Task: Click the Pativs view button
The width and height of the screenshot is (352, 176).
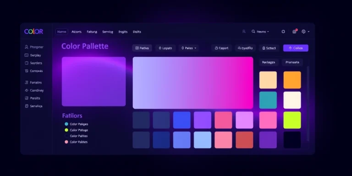Action: 142,48
